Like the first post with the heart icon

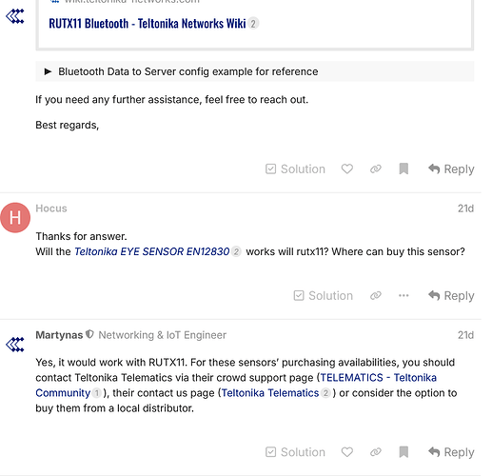click(x=346, y=169)
